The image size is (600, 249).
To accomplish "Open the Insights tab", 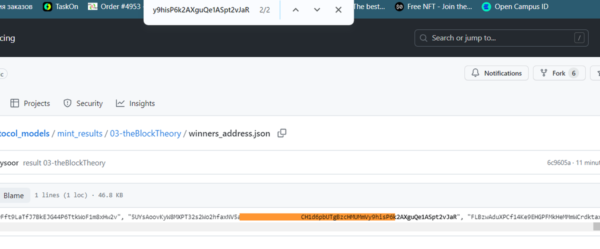I will tap(135, 103).
